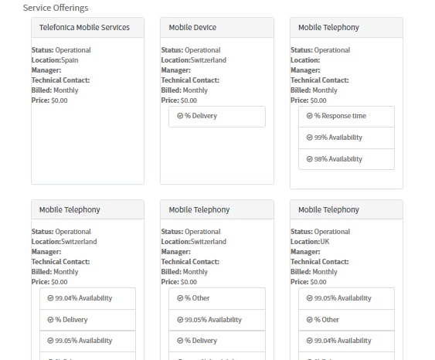Select the % Delivery item in Mobile Device card

[x=217, y=117]
